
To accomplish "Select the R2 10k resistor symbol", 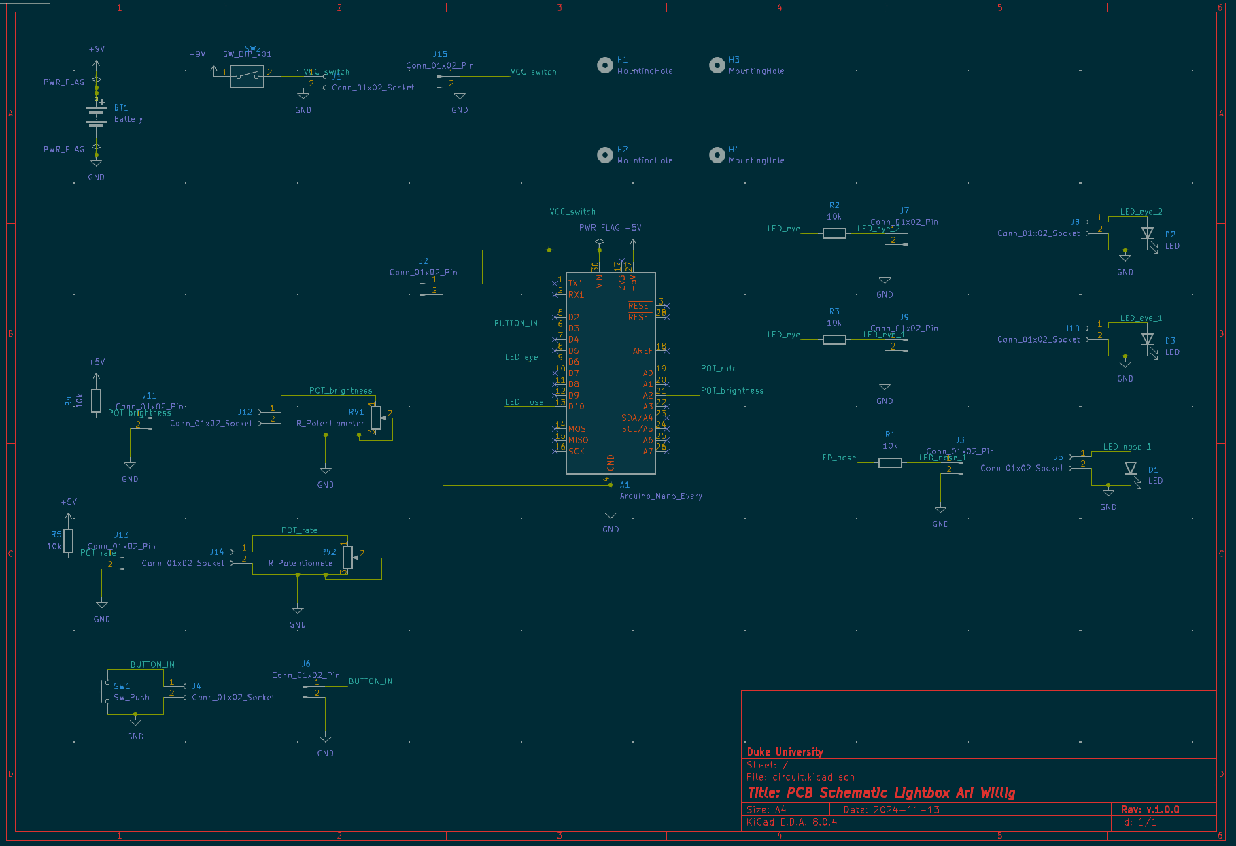I will click(x=834, y=233).
